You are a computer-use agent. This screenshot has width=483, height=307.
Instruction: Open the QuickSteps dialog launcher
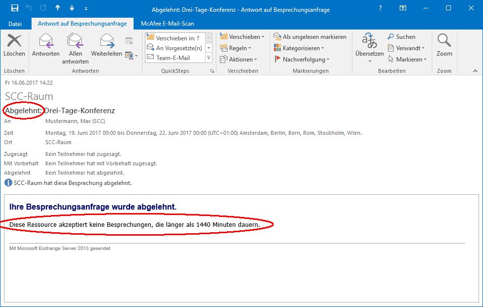click(212, 71)
